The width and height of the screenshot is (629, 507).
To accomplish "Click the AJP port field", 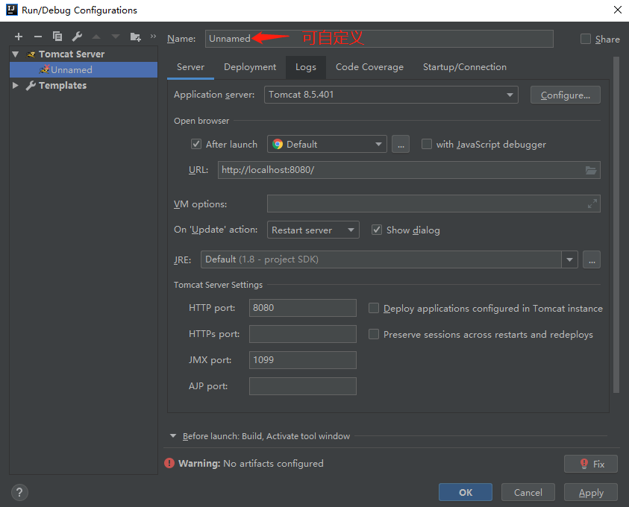I will click(x=303, y=386).
